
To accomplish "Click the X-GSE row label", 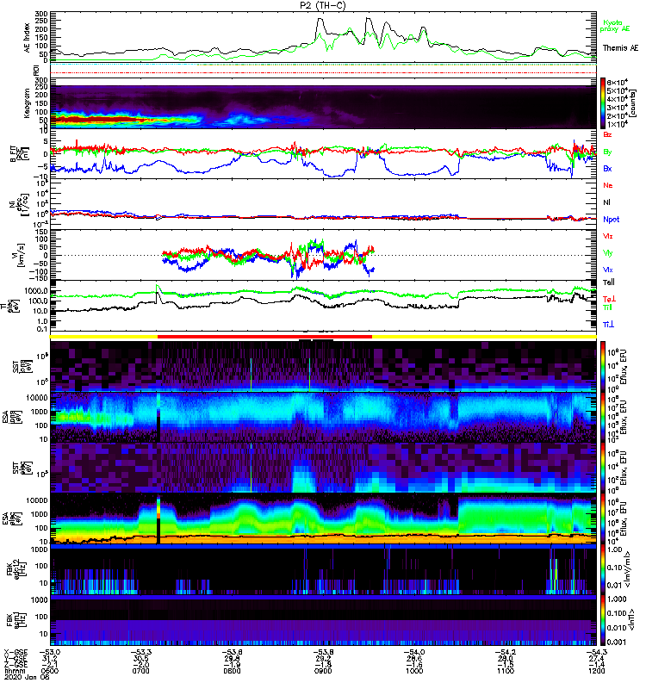I will click(x=14, y=652).
